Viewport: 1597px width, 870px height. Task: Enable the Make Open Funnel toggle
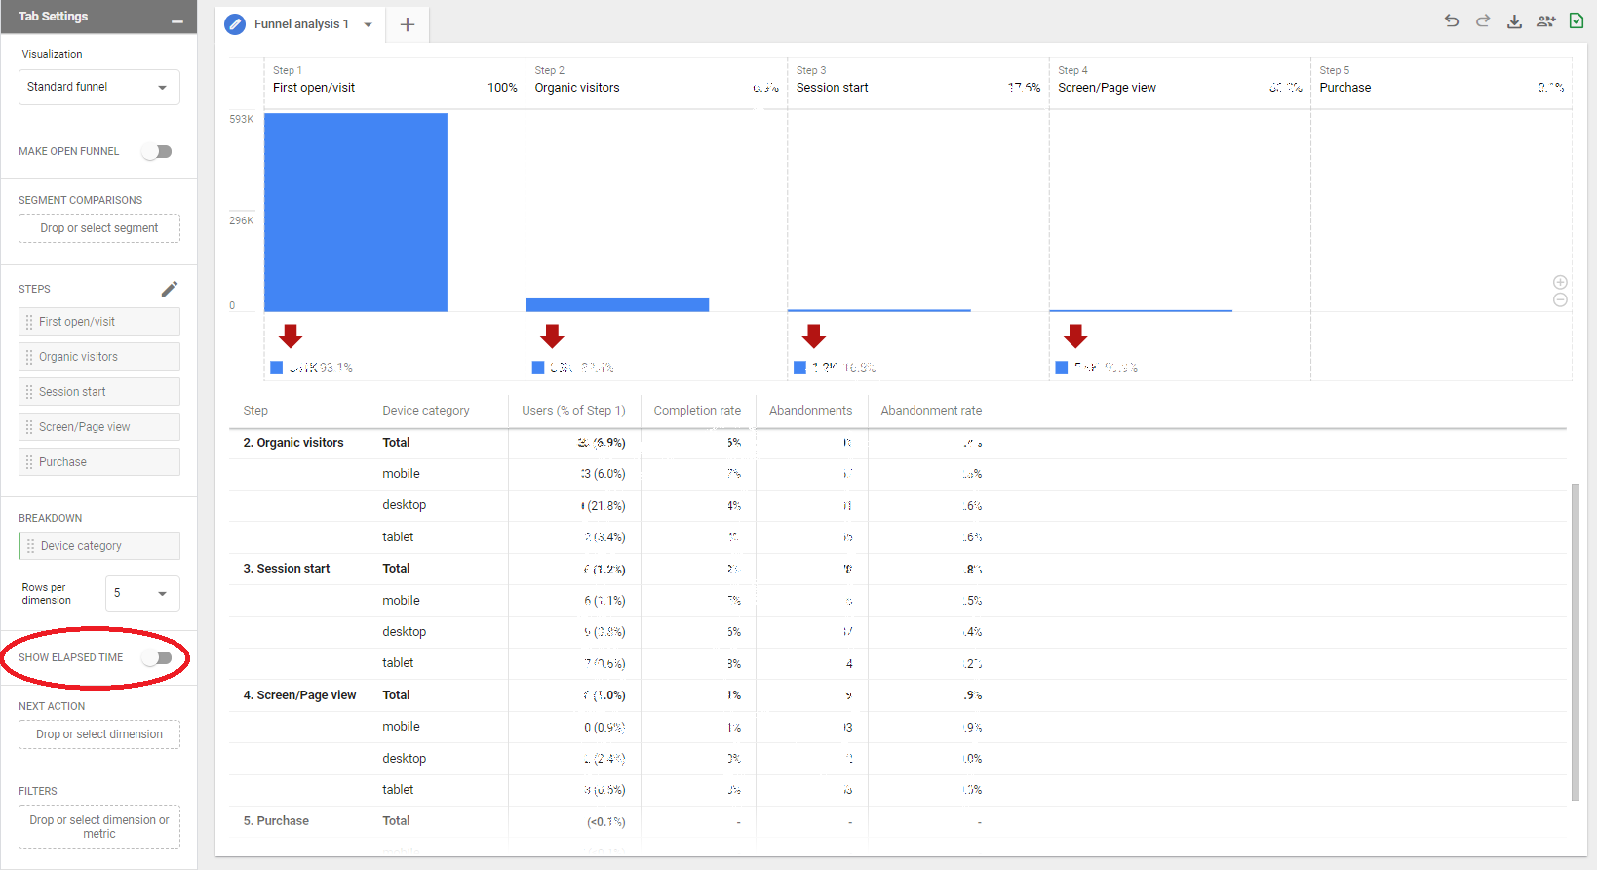click(x=157, y=151)
